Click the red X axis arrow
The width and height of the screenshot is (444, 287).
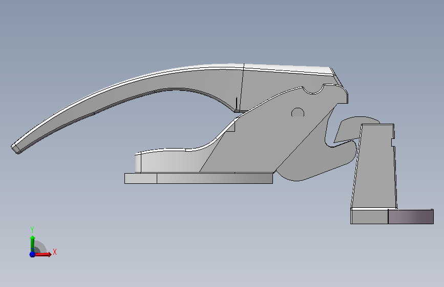pos(43,254)
